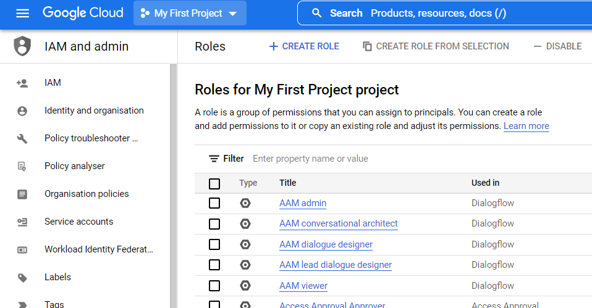Viewport: 592px width, 308px height.
Task: Click the DISABLE button
Action: click(x=557, y=46)
